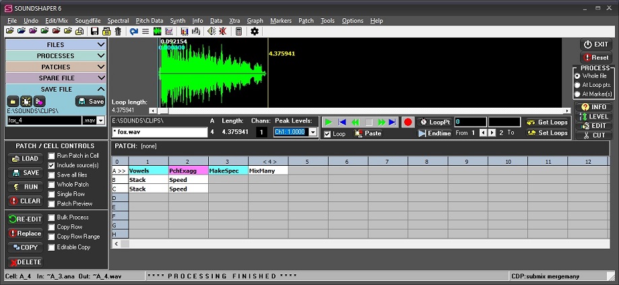This screenshot has height=285, width=619.
Task: Click the blue undo arrow icon
Action: pyautogui.click(x=133, y=31)
